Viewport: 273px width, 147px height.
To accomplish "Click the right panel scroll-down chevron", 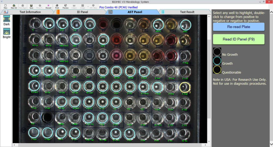I will point(271,144).
